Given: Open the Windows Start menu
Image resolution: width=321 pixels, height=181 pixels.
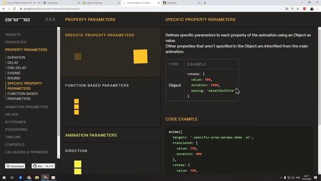Looking at the screenshot, I should coord(4,177).
